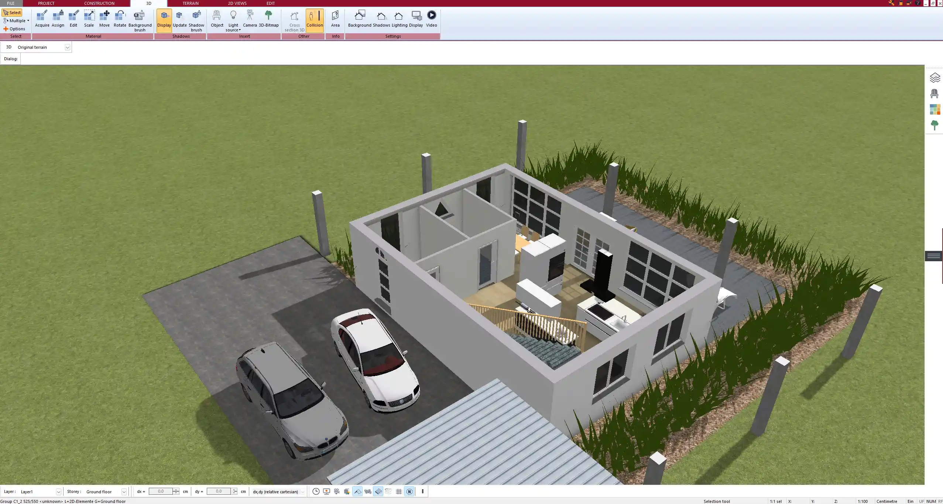Open the furniture catalog in the right sidebar
Viewport: 943px width, 504px height.
935,93
